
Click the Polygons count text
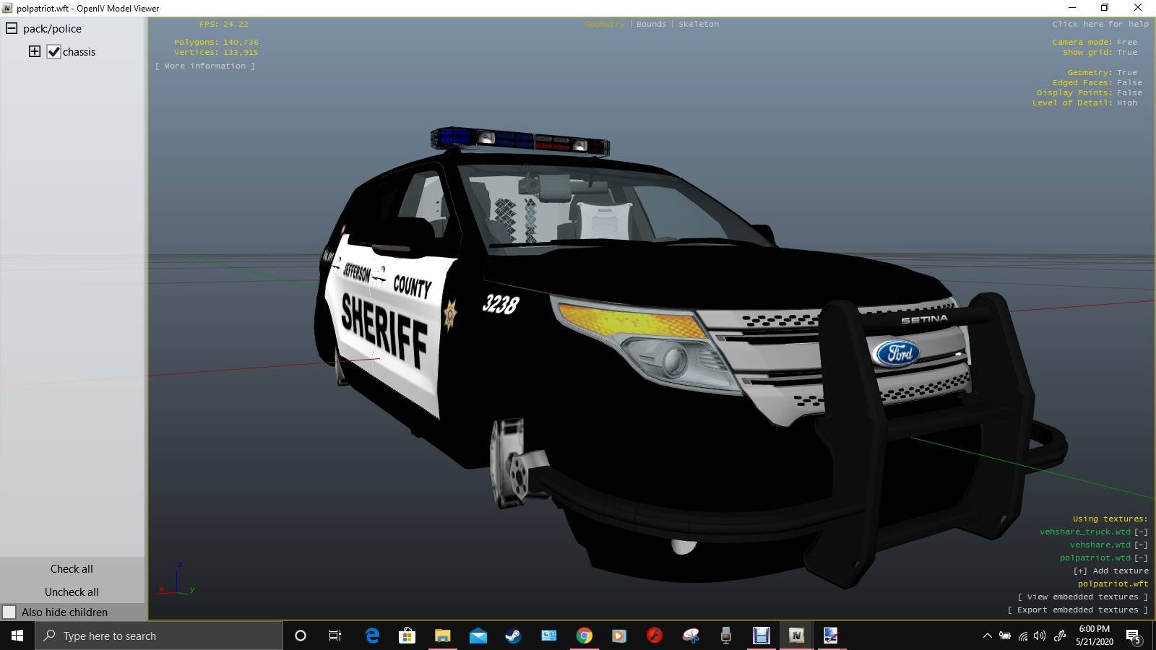(216, 42)
